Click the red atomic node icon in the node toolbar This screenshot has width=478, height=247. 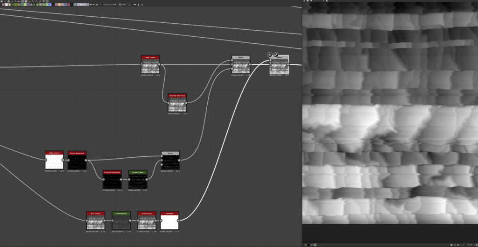(x=69, y=5)
